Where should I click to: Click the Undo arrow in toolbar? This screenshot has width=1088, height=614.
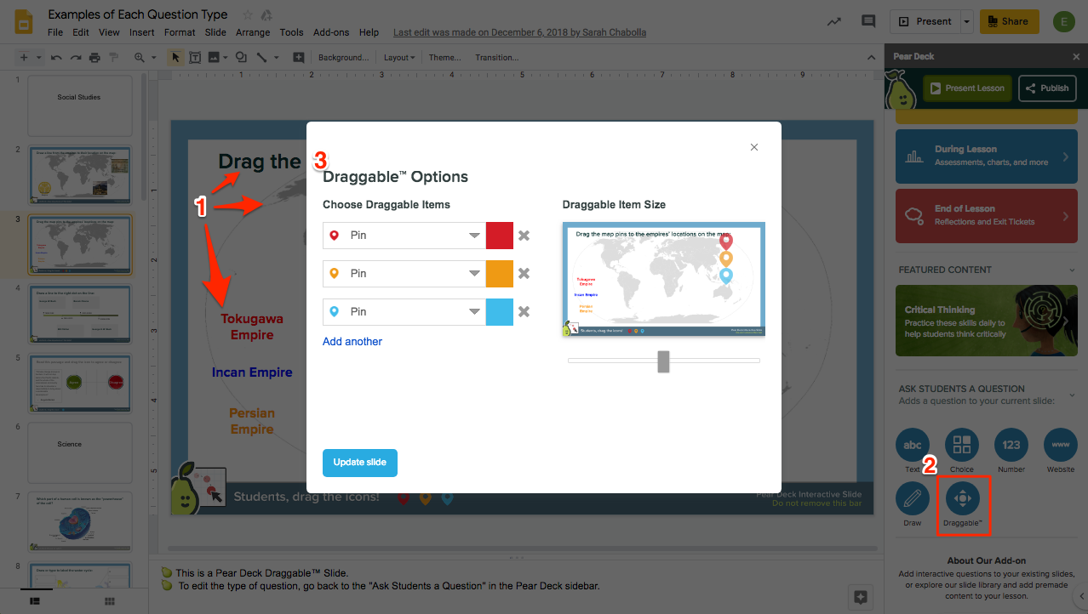click(x=56, y=58)
